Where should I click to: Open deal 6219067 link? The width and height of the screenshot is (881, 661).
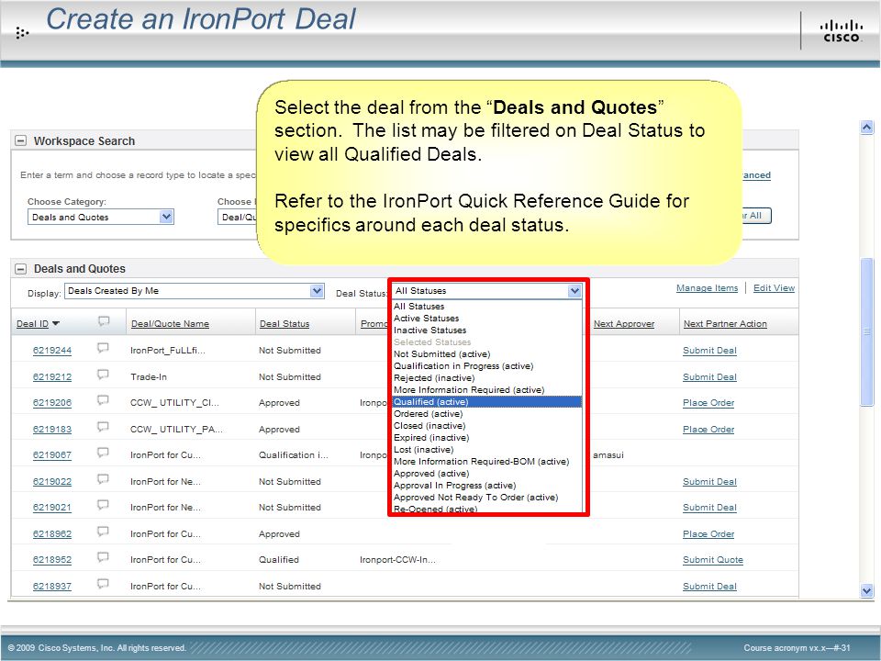52,454
